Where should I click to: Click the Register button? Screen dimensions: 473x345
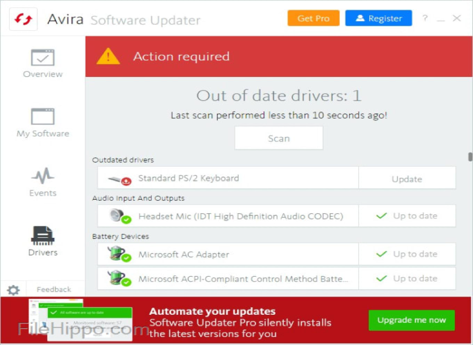click(378, 18)
